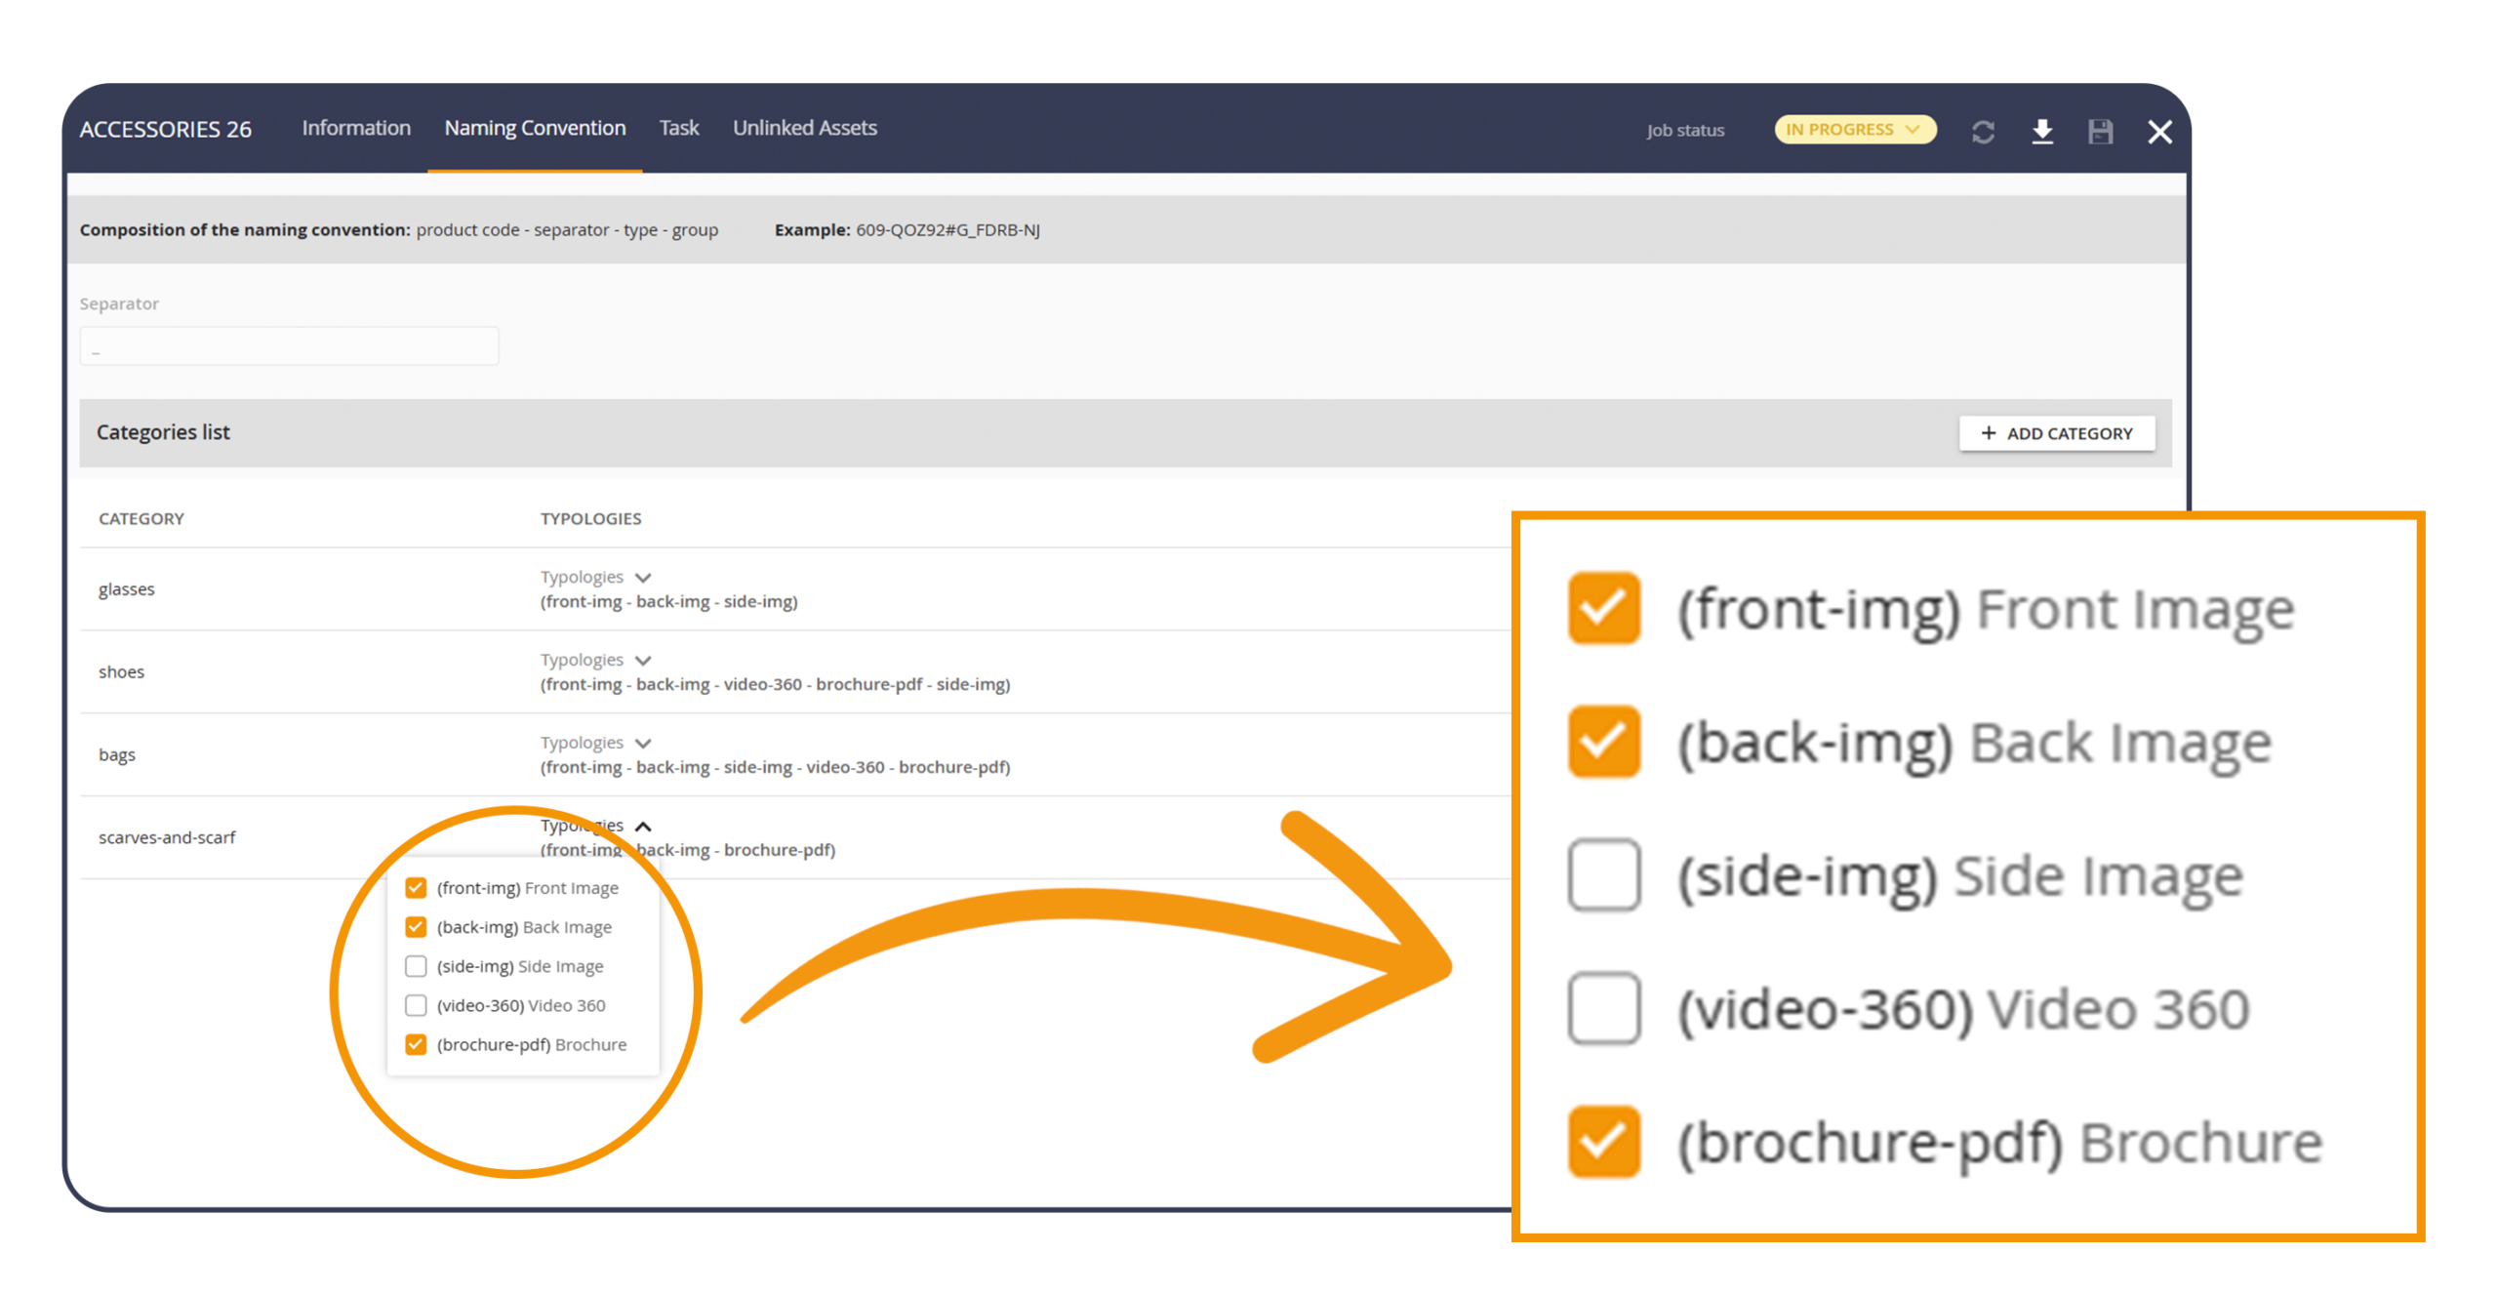Viewport: 2498px width, 1295px height.
Task: Select the Naming Convention tab
Action: coord(535,128)
